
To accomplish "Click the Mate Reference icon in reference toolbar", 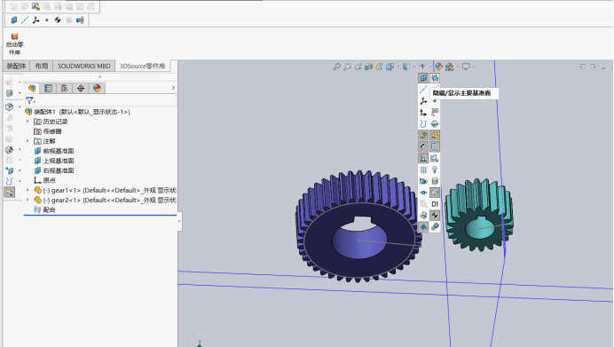I will click(80, 20).
